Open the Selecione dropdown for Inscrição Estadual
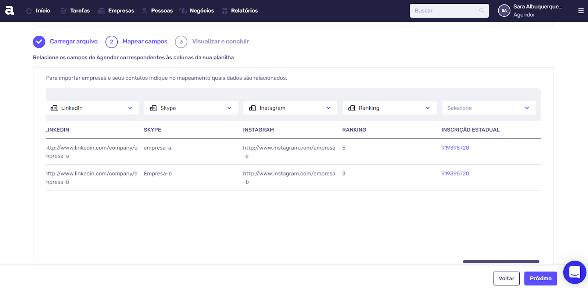The width and height of the screenshot is (588, 288). point(489,108)
